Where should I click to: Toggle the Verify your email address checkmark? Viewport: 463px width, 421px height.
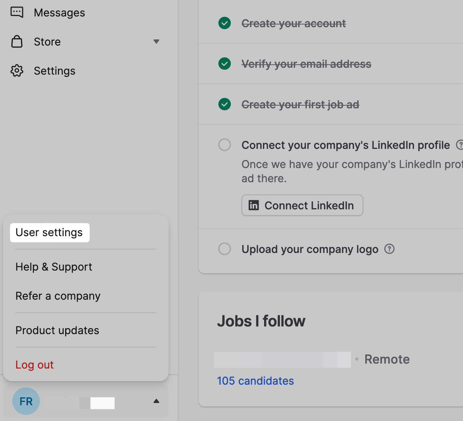(225, 64)
